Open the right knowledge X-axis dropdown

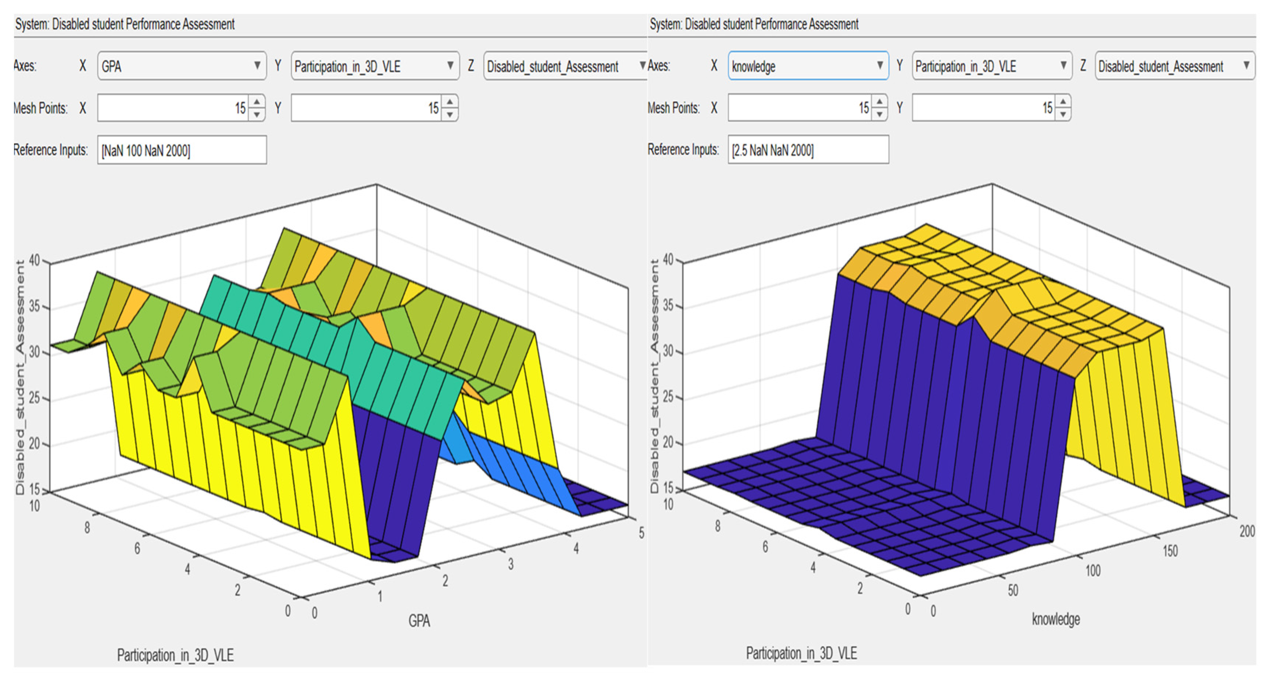pyautogui.click(x=808, y=65)
